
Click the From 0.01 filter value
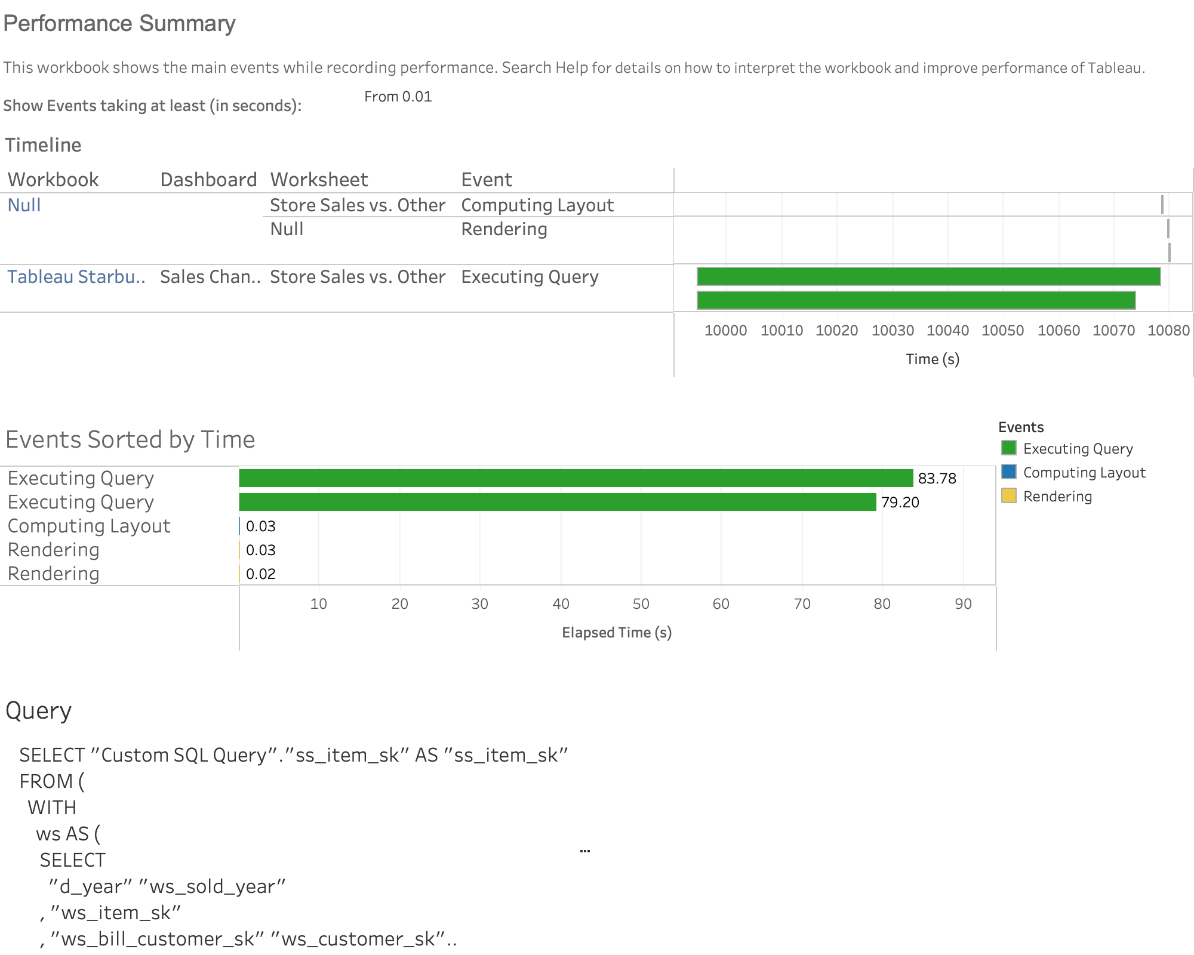[x=398, y=97]
